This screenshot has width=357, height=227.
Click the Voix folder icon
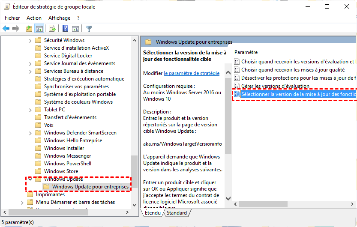pyautogui.click(x=38, y=125)
